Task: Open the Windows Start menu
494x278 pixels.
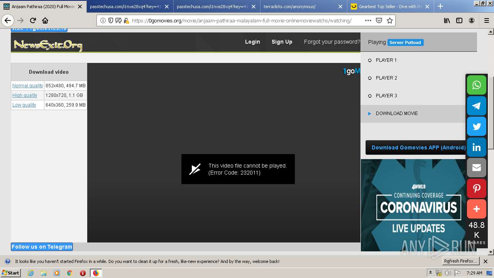Action: [10, 273]
